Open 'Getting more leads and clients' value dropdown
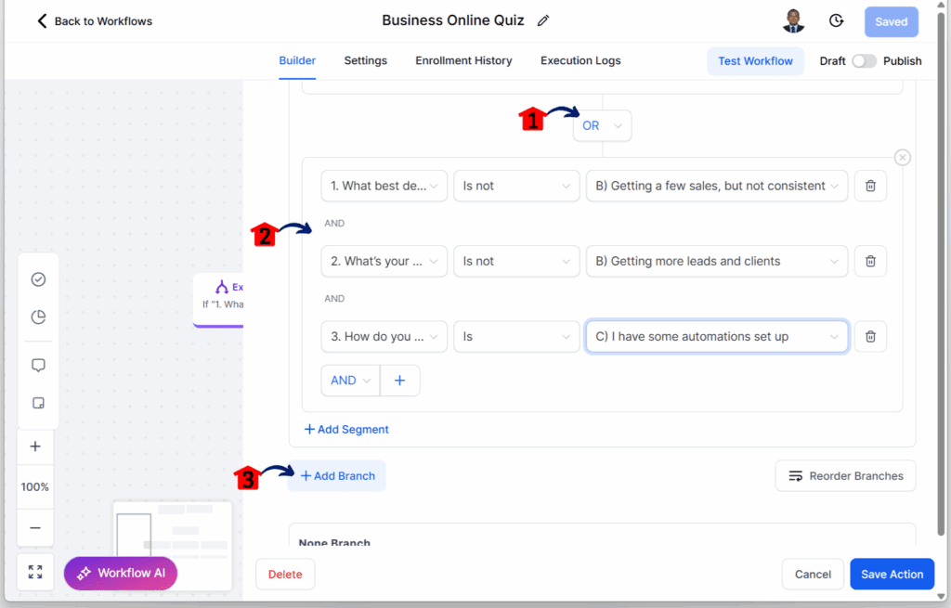 [717, 261]
